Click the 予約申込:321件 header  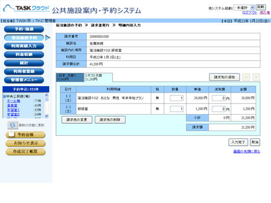(x=26, y=89)
